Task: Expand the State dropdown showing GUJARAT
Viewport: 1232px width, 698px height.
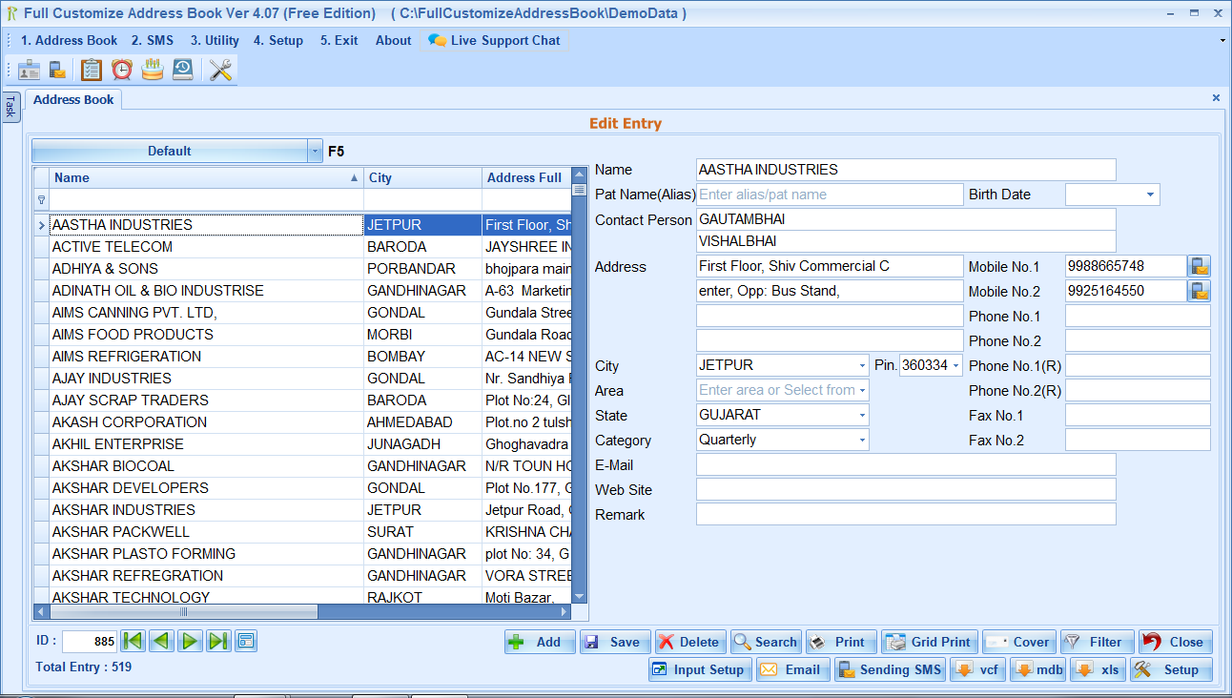Action: point(860,415)
